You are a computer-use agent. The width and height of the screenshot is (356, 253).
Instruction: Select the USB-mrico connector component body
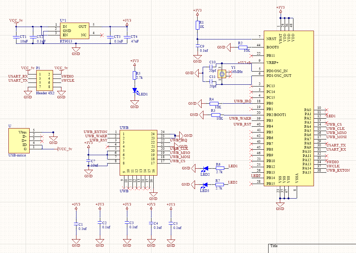19,141
